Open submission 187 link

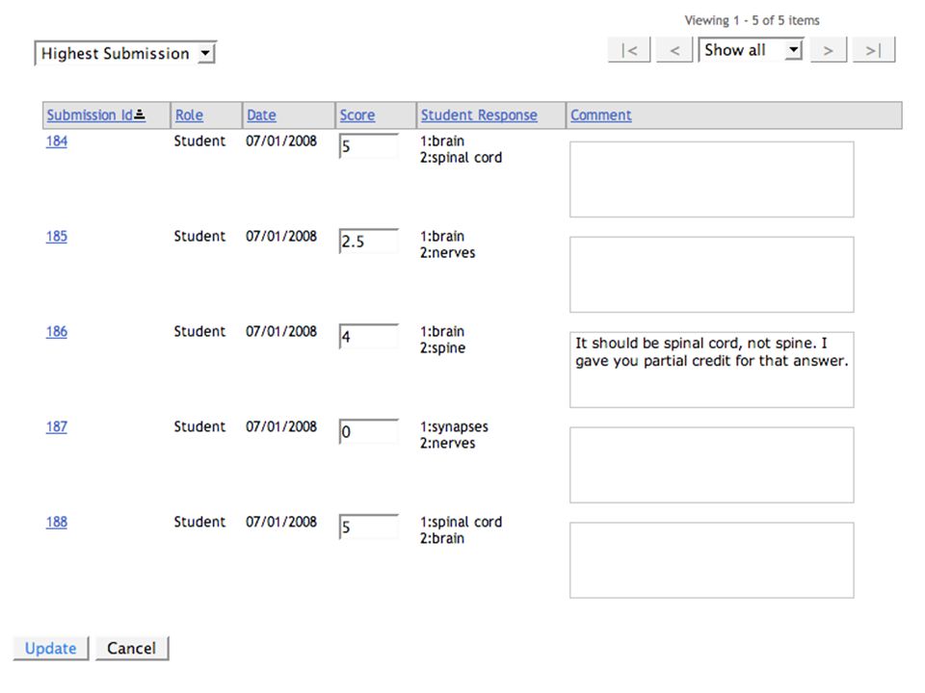(57, 426)
